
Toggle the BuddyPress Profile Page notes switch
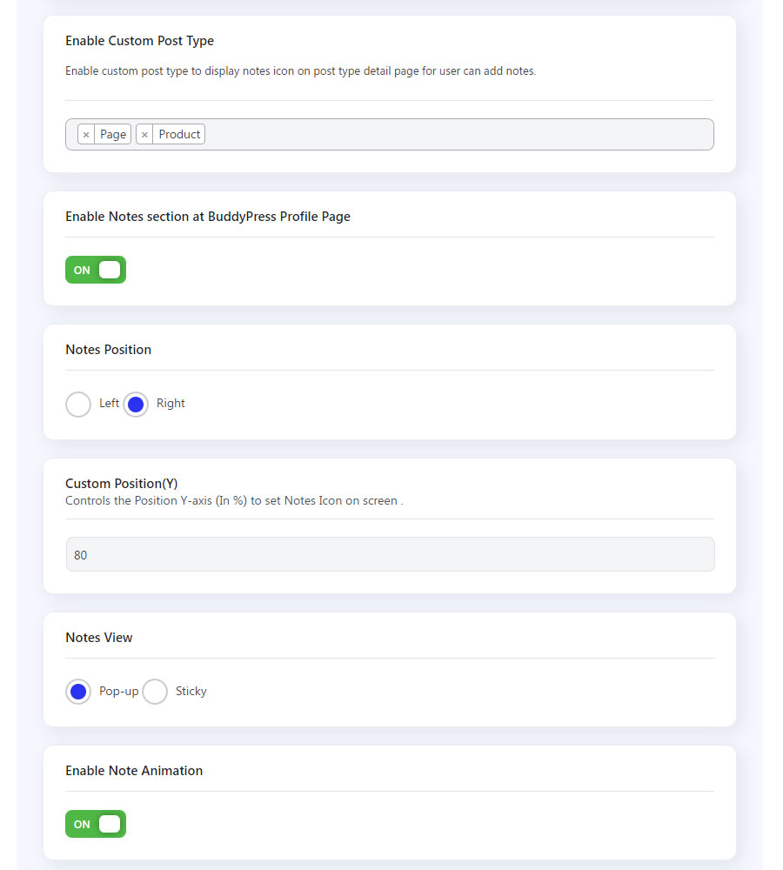click(96, 270)
